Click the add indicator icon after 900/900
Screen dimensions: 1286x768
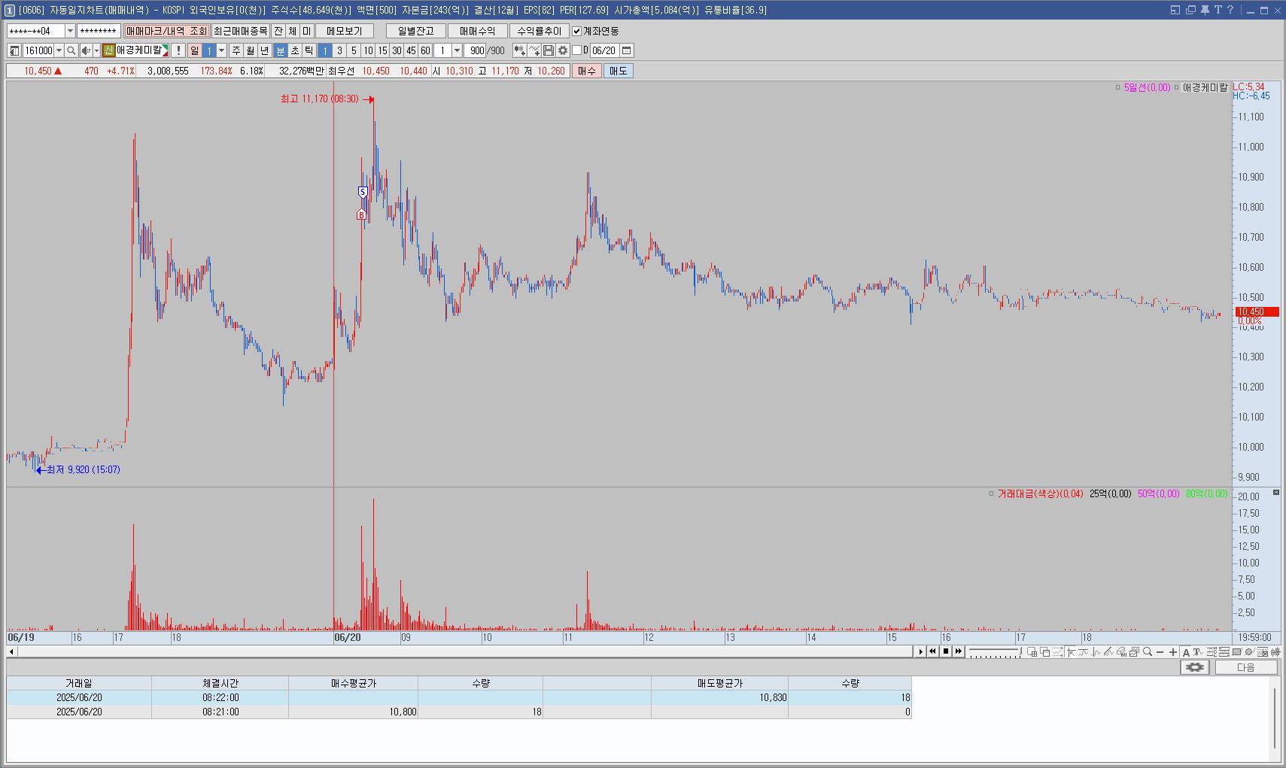[519, 50]
